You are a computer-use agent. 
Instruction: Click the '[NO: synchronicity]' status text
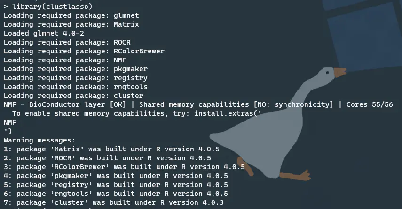point(293,104)
